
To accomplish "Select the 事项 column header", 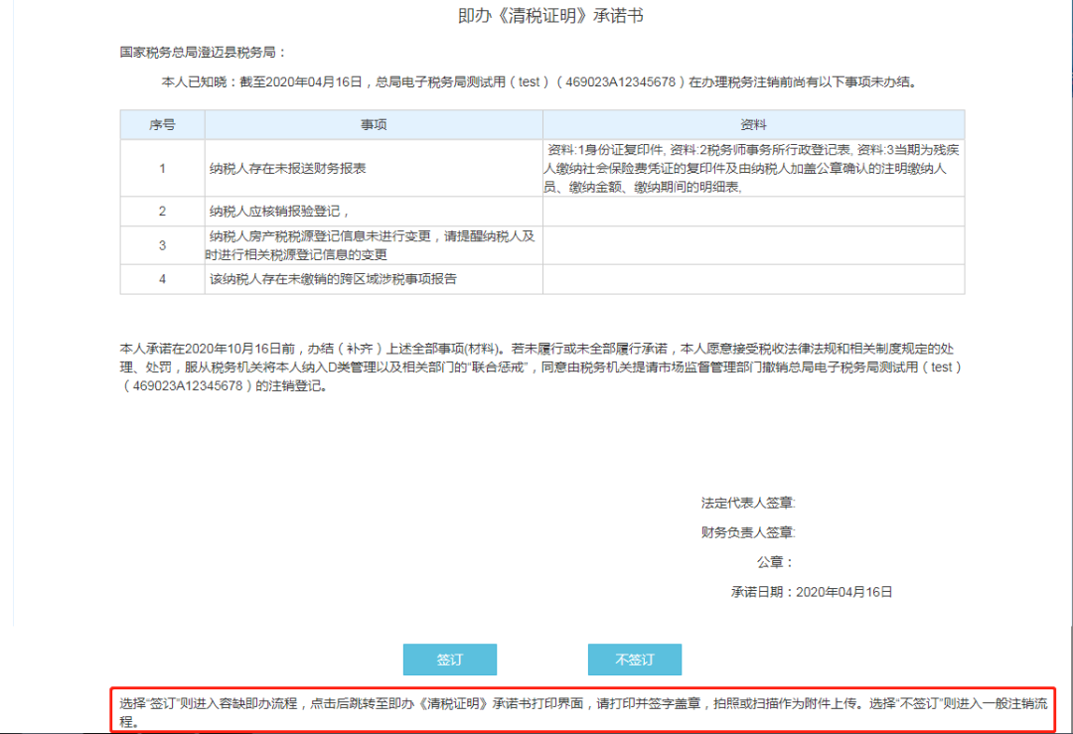I will pyautogui.click(x=374, y=124).
